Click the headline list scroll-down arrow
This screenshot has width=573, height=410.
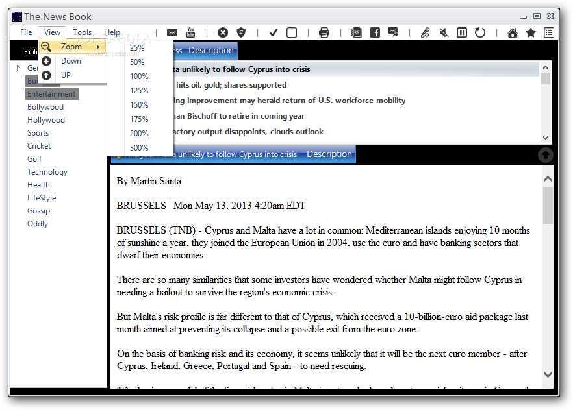coord(545,138)
